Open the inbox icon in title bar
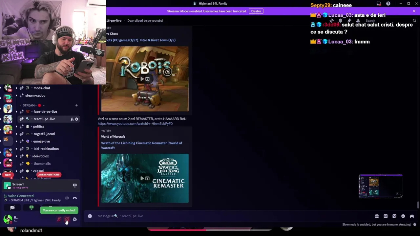420x236 pixels. (x=379, y=4)
